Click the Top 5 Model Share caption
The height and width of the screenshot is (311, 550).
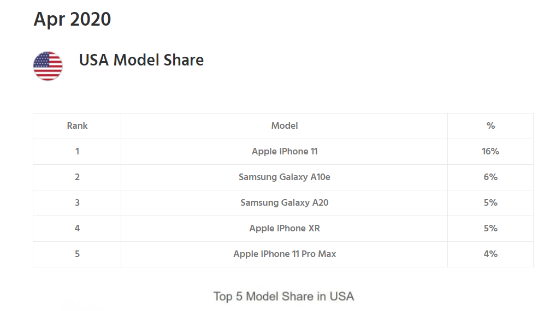coord(284,296)
